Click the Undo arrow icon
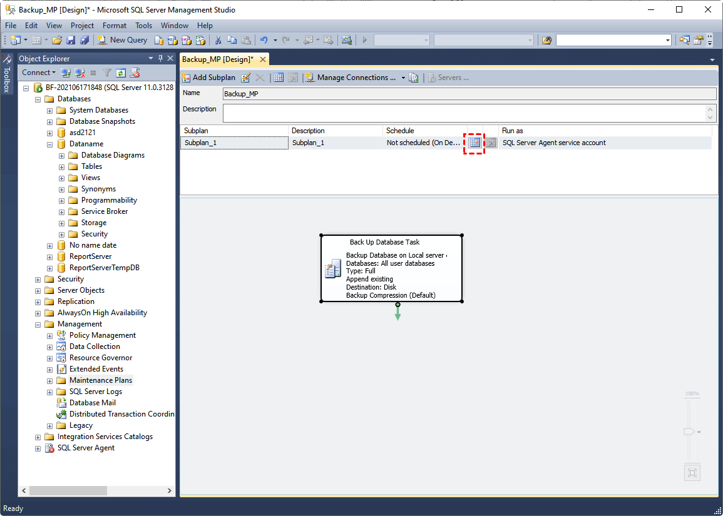The width and height of the screenshot is (723, 516). tap(264, 40)
